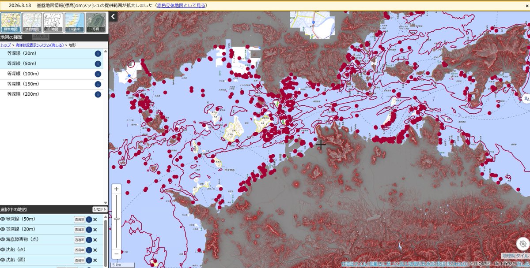Show info for 等深線（20m） in layer list
The width and height of the screenshot is (530, 268).
pos(98,54)
